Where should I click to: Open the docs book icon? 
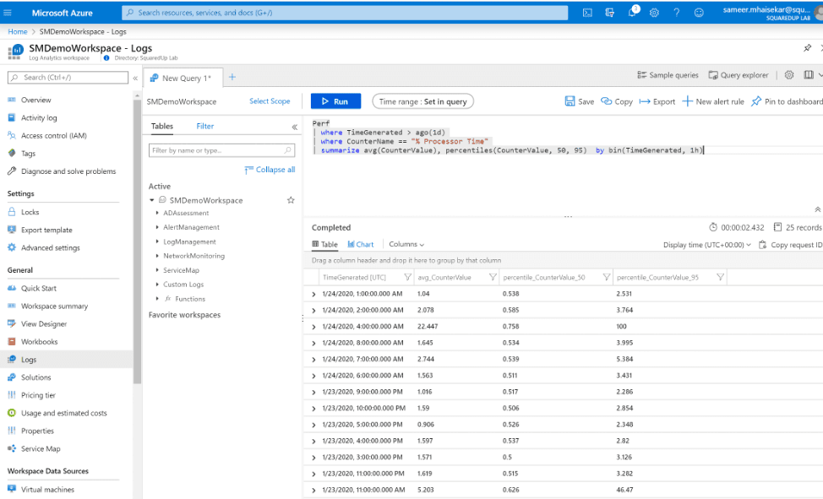click(809, 75)
